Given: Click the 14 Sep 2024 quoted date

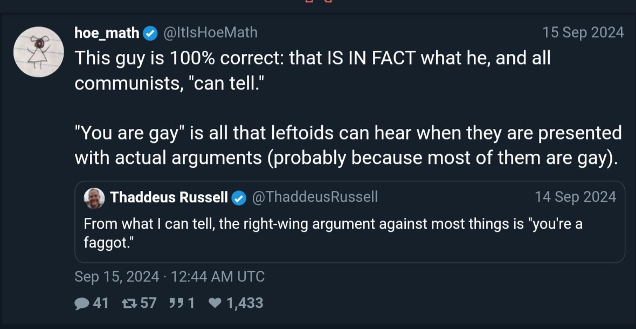Looking at the screenshot, I should point(576,197).
